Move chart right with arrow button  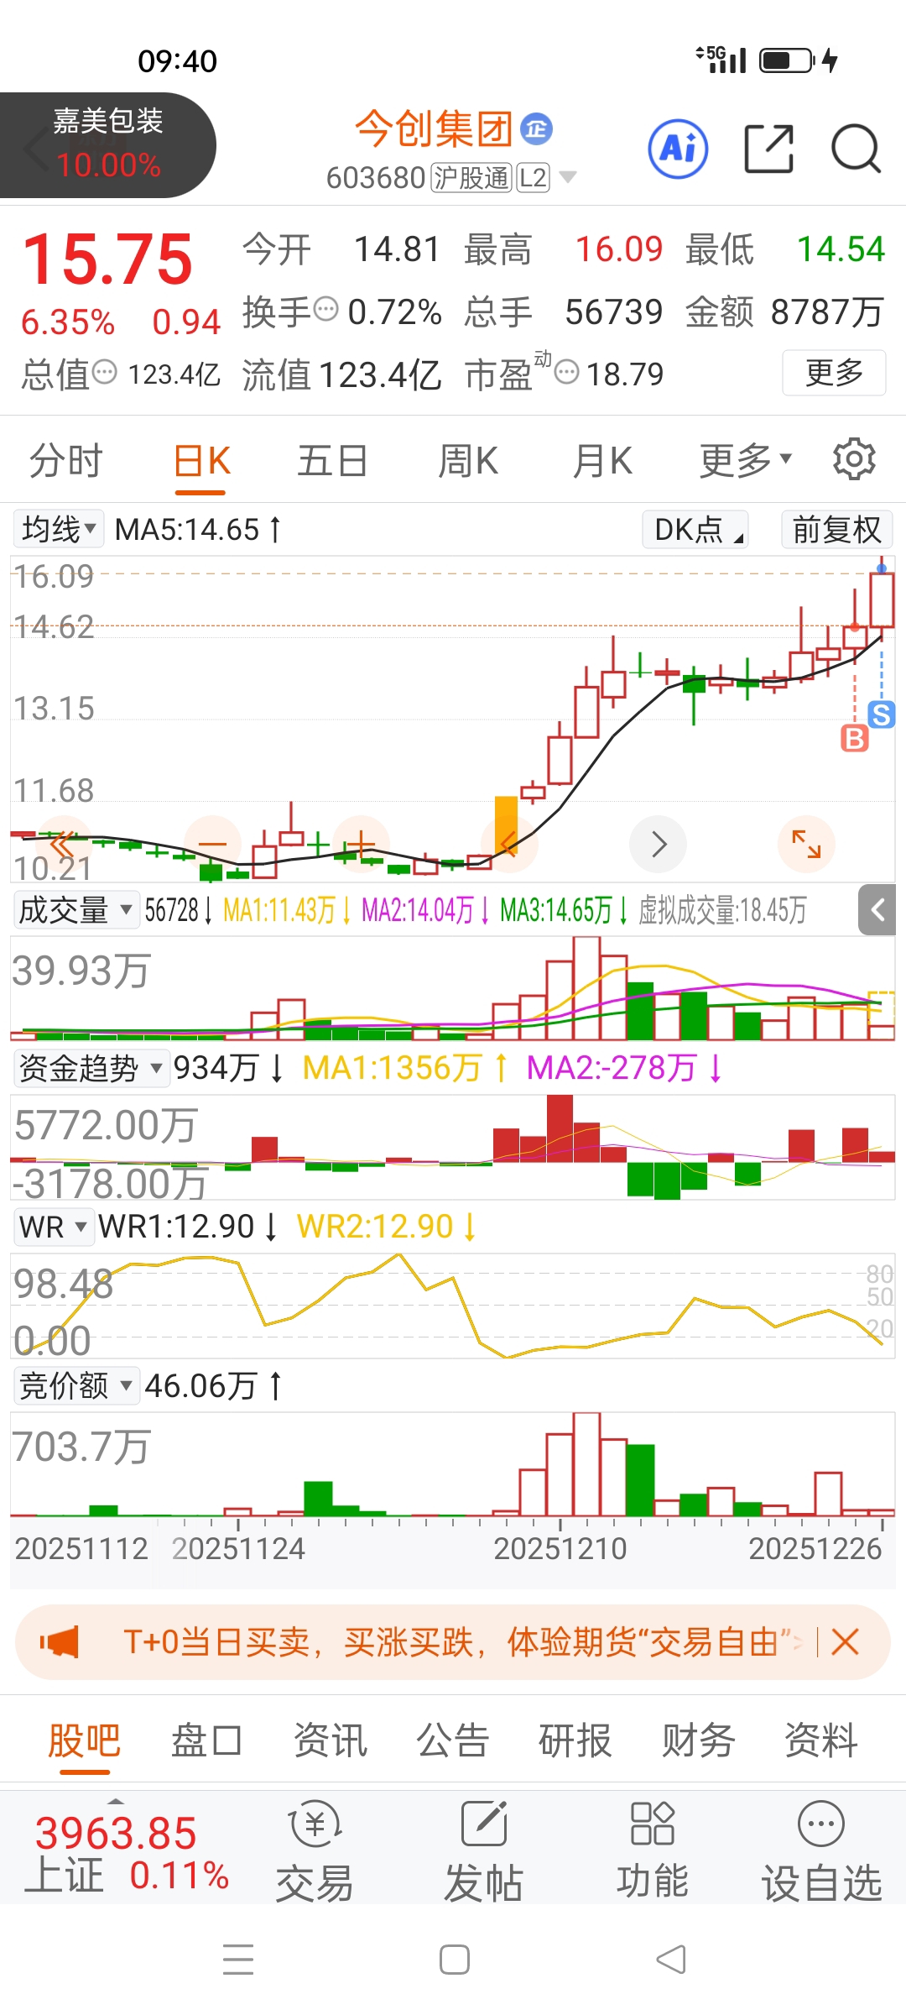coord(659,844)
